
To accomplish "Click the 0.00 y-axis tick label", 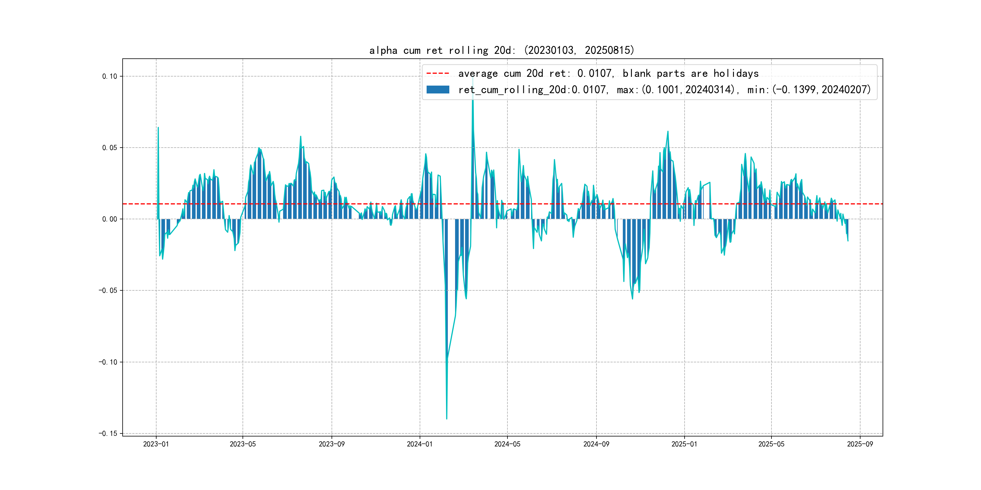I will point(109,219).
